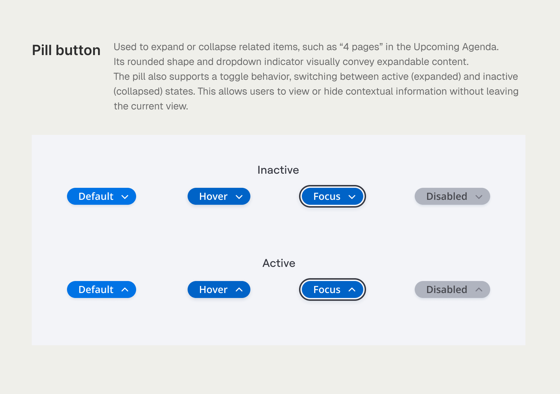Click the chevron-up icon on Disabled active pill
The height and width of the screenshot is (394, 560).
click(480, 289)
